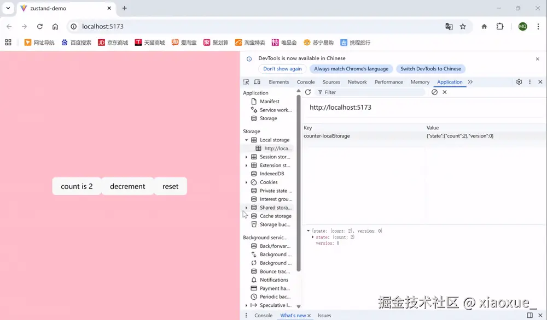Open the browser extensions puzzle icon

[x=500, y=26]
